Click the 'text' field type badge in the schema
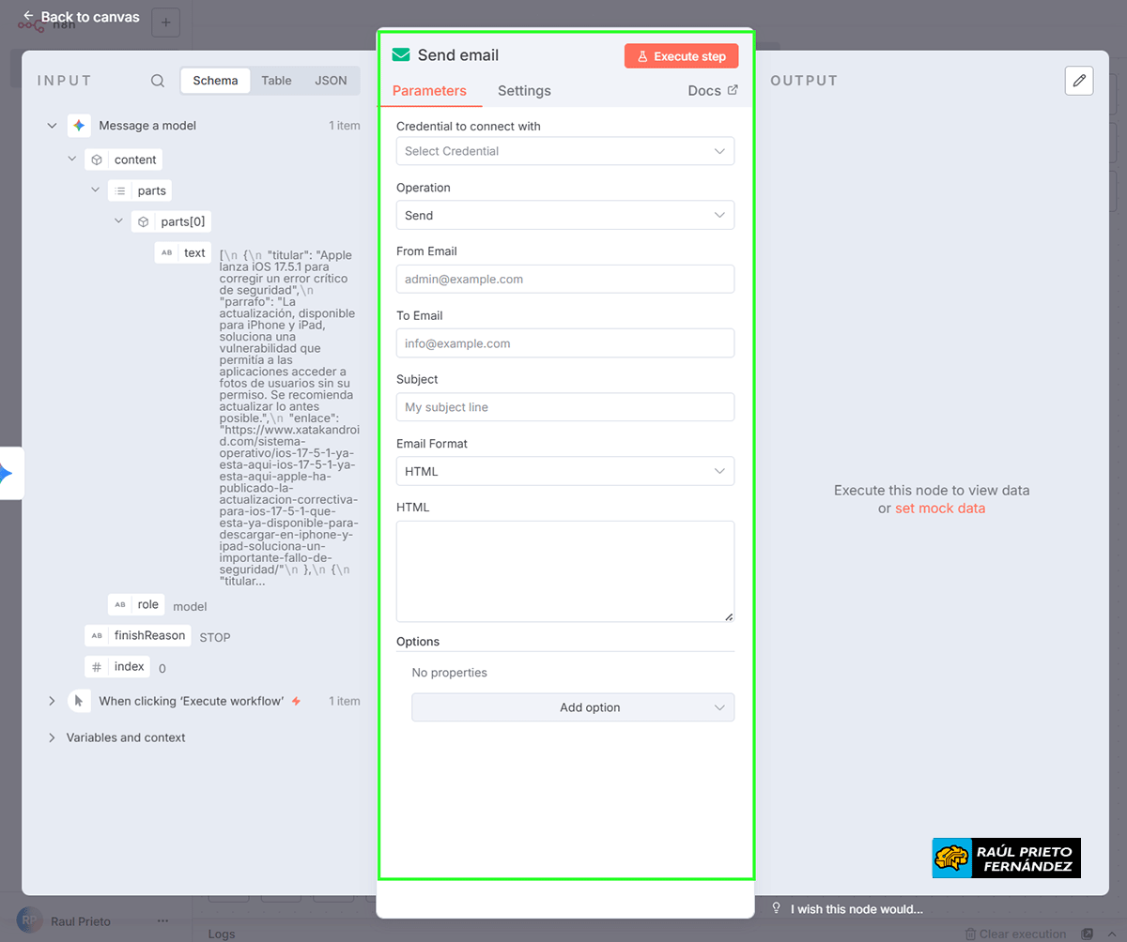This screenshot has width=1127, height=942. point(182,252)
